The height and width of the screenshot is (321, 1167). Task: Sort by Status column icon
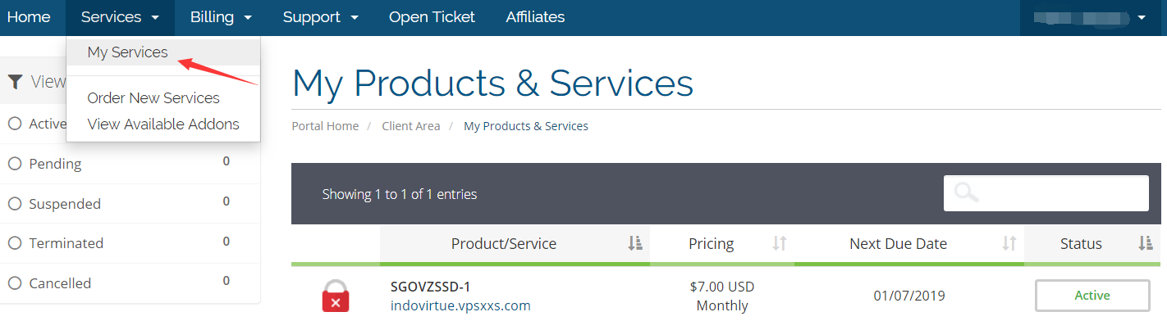1146,243
